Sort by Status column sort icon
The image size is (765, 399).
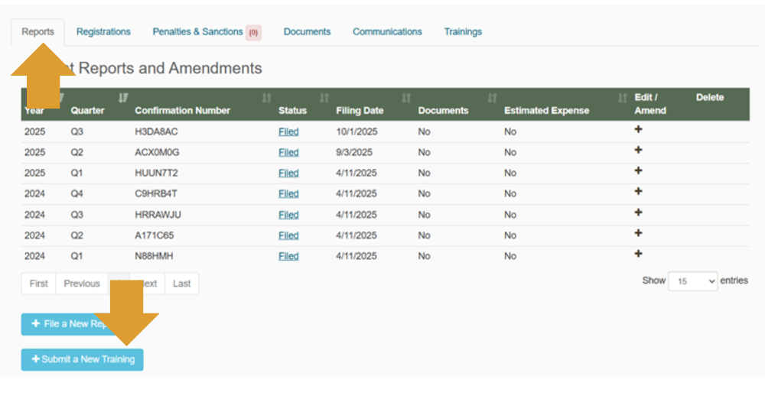[324, 98]
